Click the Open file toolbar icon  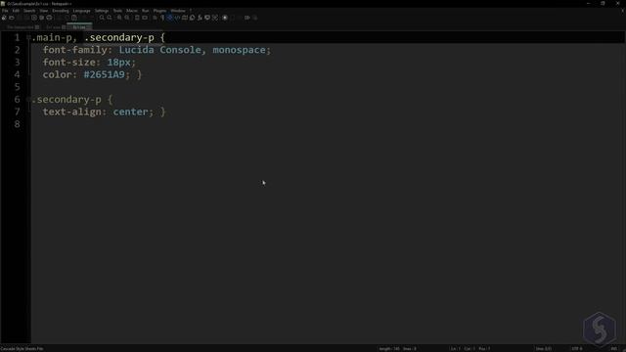click(x=11, y=18)
